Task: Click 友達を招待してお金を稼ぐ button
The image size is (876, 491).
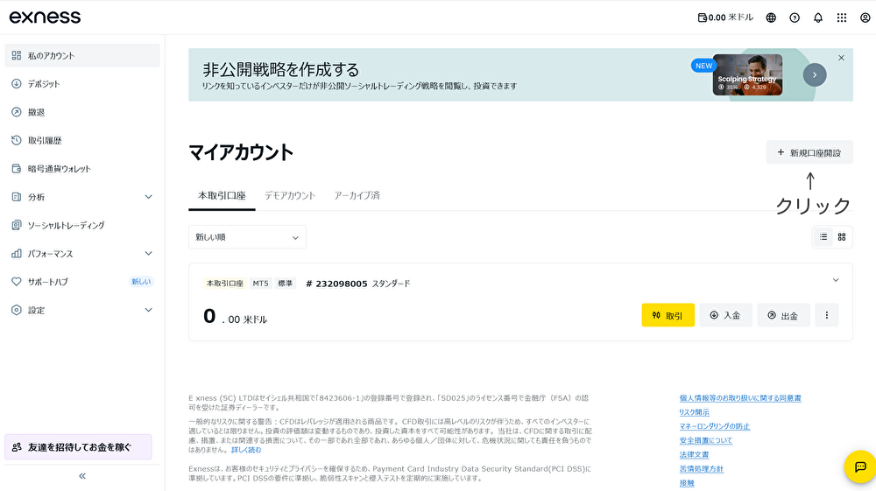Action: click(x=78, y=447)
